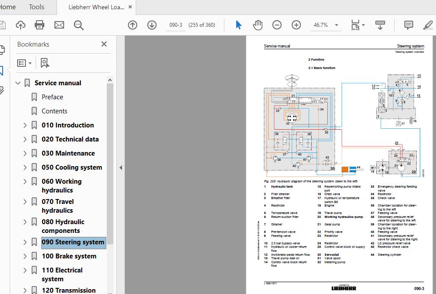Open Search with the magnifier icon

pos(79,25)
